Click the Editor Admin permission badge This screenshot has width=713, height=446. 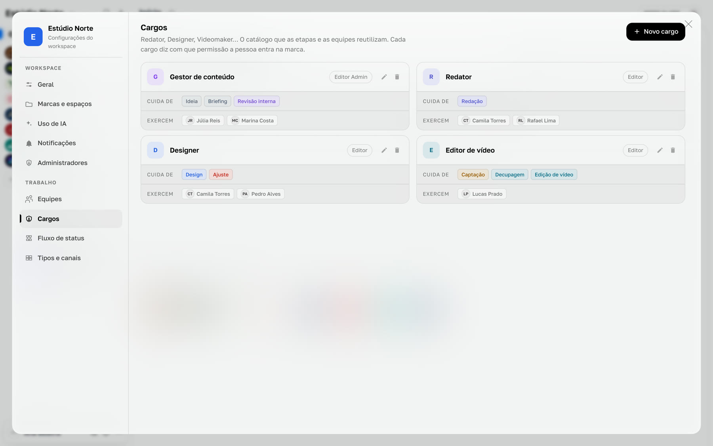[x=351, y=77]
